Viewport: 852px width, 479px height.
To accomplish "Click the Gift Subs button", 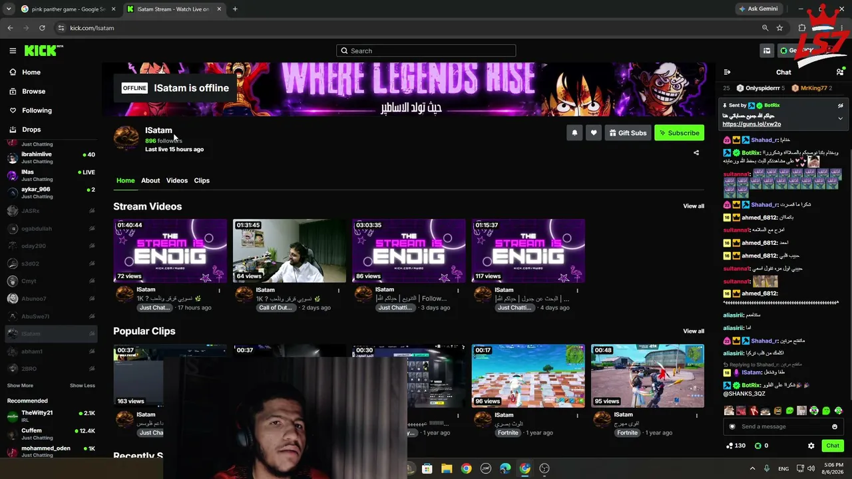I will pos(627,133).
